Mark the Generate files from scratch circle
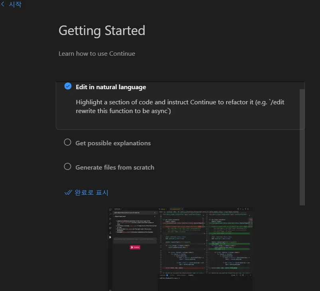This screenshot has height=291, width=320. [68, 167]
